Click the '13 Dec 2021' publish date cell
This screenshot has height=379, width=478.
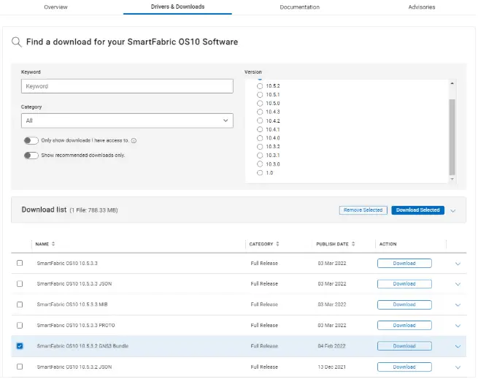coord(331,367)
